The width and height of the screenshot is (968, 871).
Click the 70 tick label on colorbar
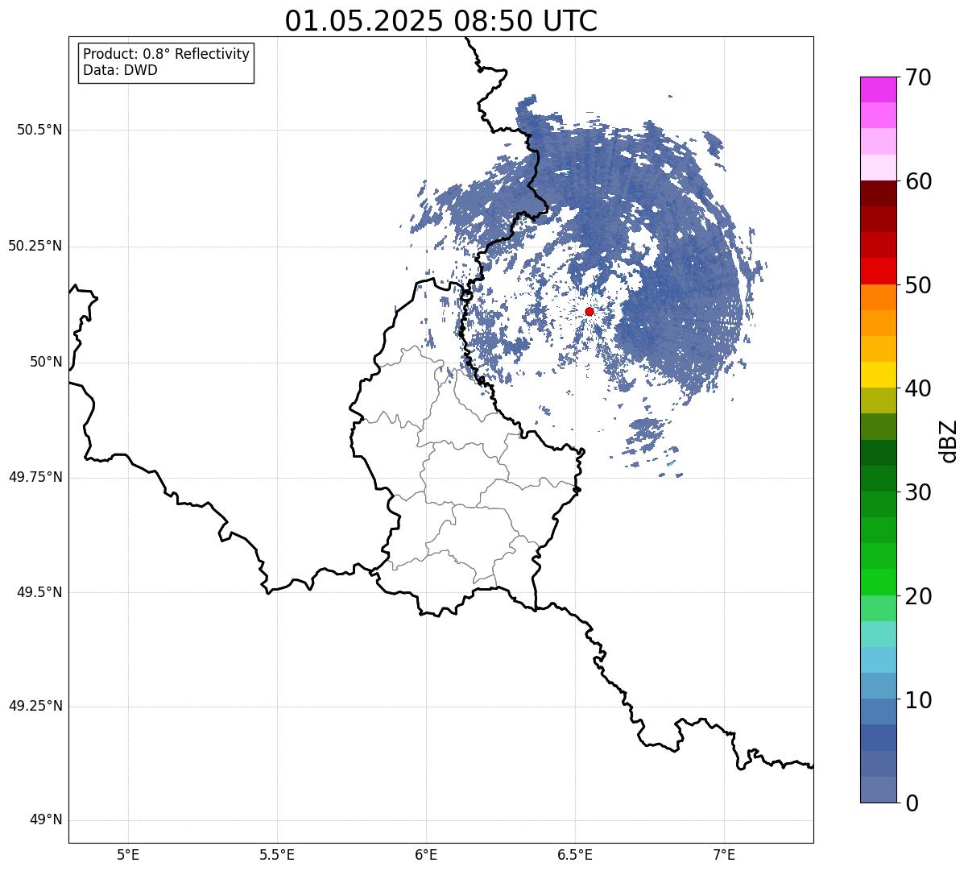918,77
